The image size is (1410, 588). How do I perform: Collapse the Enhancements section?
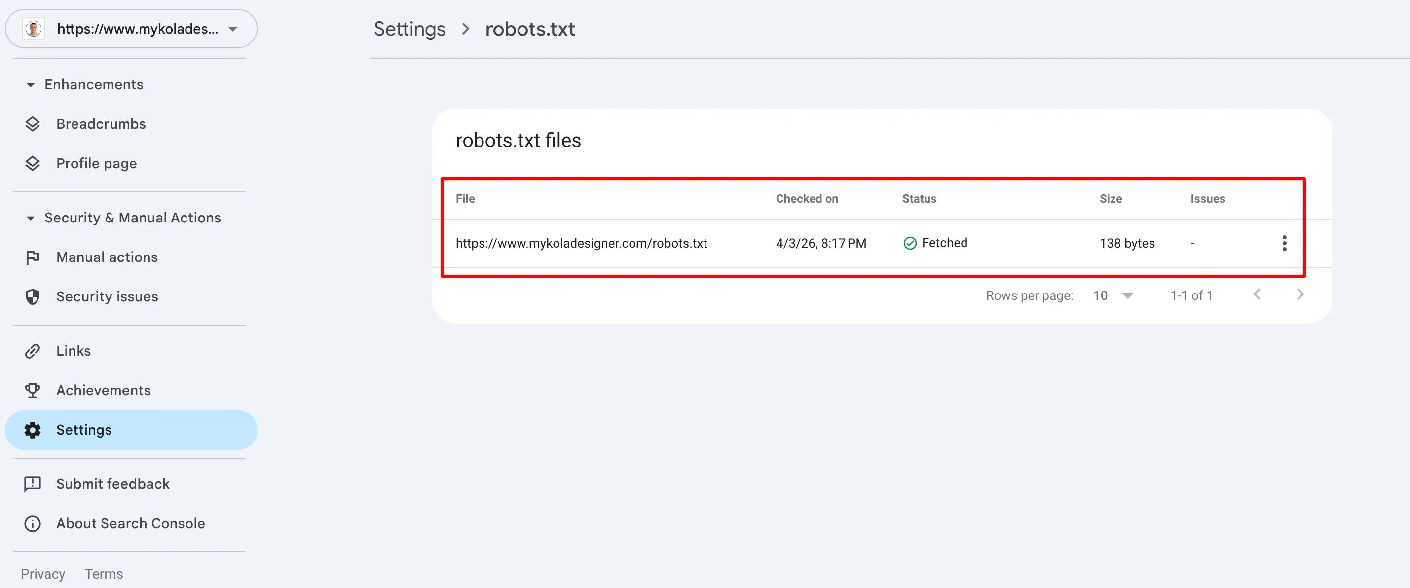pyautogui.click(x=30, y=85)
